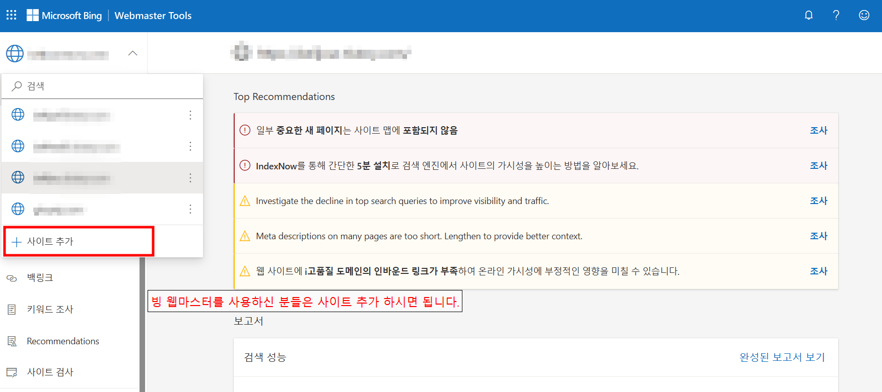This screenshot has height=392, width=882.
Task: Collapse the site selector chevron
Action: (132, 53)
